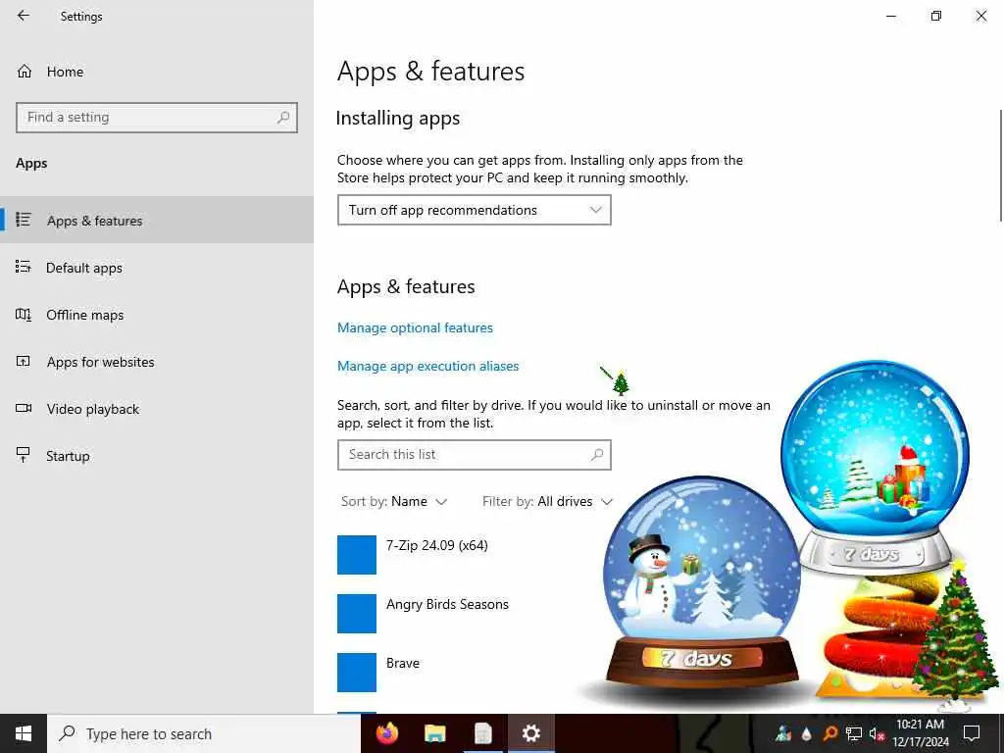Screen dimensions: 1004x753
Task: Open File Explorer from the taskbar
Action: tap(434, 733)
